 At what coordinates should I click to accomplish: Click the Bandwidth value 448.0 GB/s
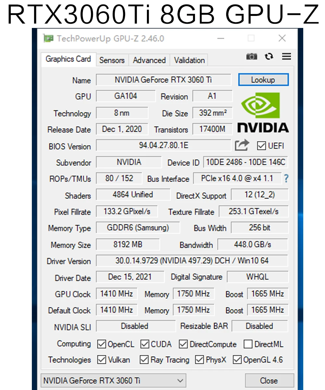pyautogui.click(x=253, y=244)
